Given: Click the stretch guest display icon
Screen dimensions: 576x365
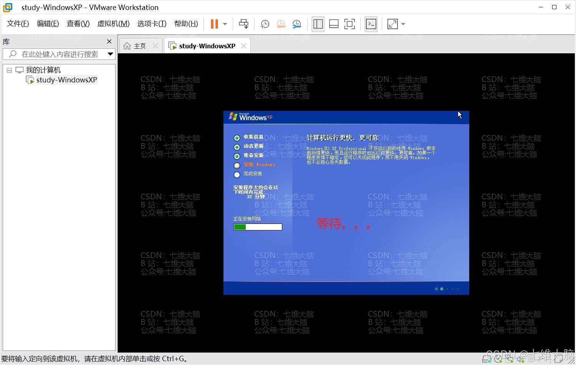Looking at the screenshot, I should tap(392, 24).
